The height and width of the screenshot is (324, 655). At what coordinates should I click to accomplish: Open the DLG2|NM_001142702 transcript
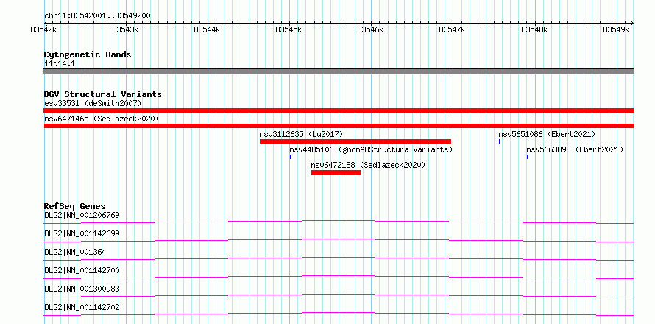(x=82, y=307)
